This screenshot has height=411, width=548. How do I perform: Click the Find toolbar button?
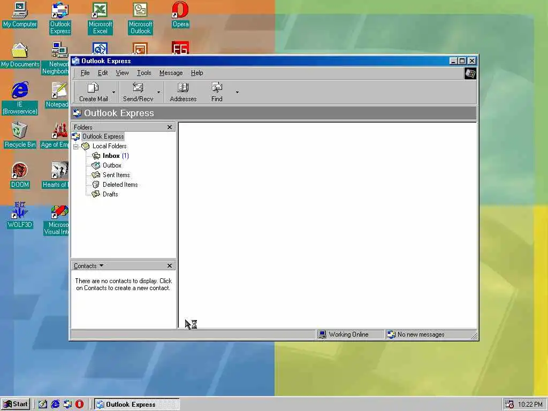(x=217, y=92)
